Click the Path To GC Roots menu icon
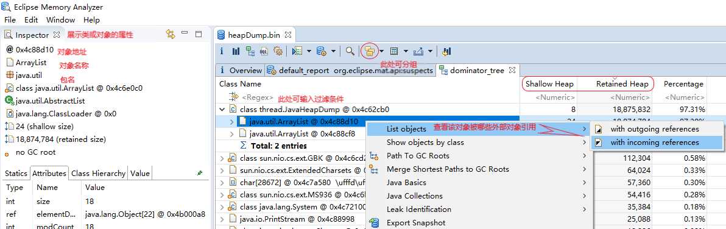This screenshot has height=229, width=726. pos(375,156)
